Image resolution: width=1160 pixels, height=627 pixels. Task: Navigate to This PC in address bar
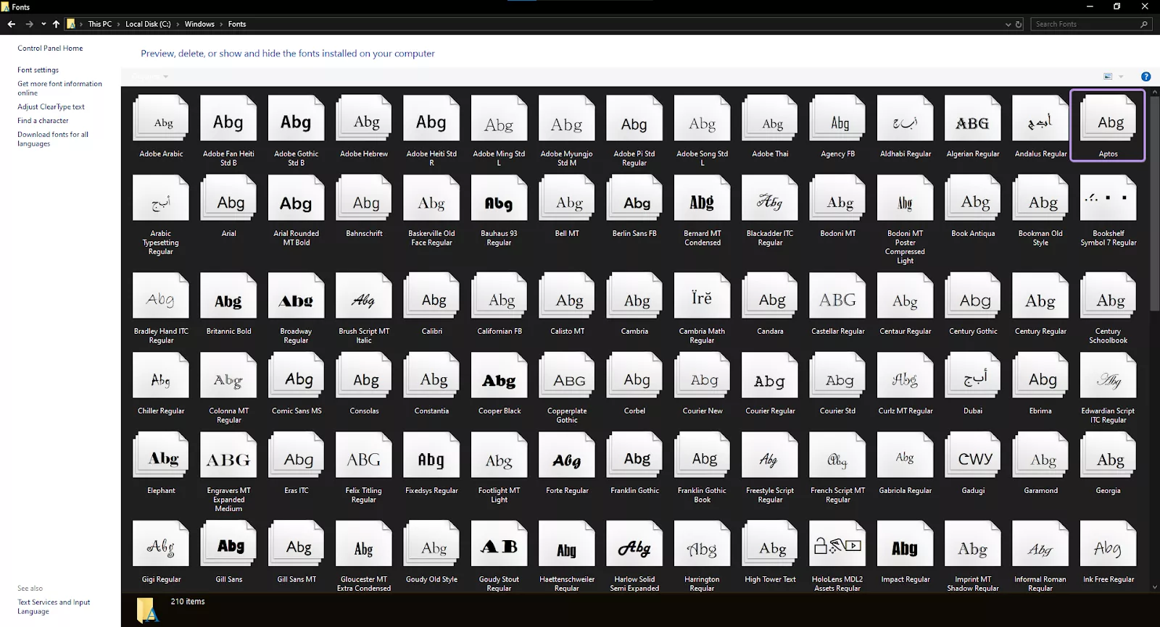coord(100,24)
